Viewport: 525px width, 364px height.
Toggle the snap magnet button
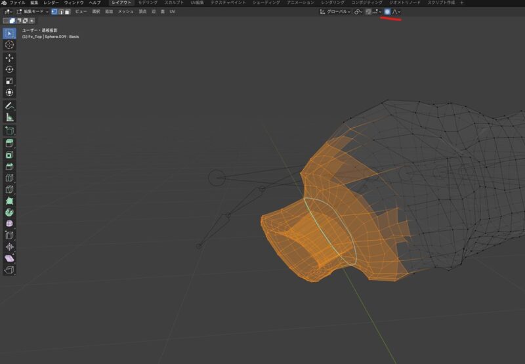[369, 12]
